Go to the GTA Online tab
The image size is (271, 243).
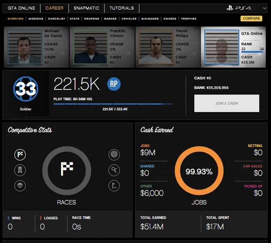tap(21, 8)
